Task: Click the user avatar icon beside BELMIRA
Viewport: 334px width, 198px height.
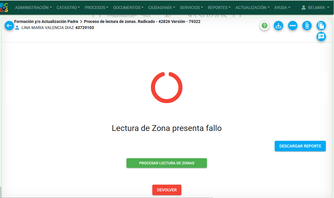Action: pyautogui.click(x=303, y=8)
